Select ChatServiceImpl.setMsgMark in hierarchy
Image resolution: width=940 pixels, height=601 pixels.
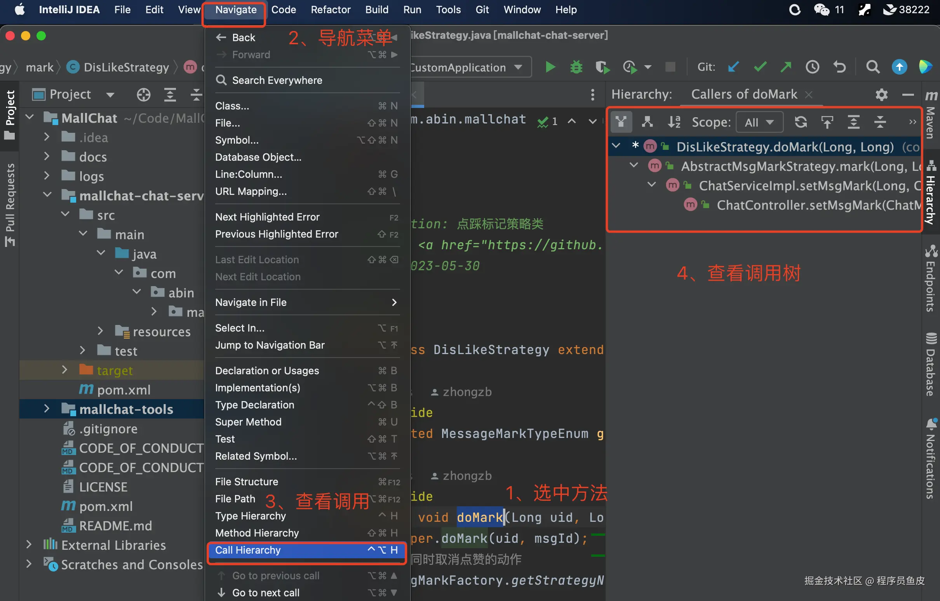pos(804,186)
